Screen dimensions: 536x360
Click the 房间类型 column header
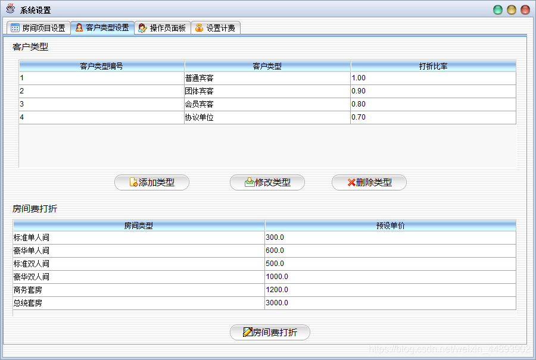(139, 226)
